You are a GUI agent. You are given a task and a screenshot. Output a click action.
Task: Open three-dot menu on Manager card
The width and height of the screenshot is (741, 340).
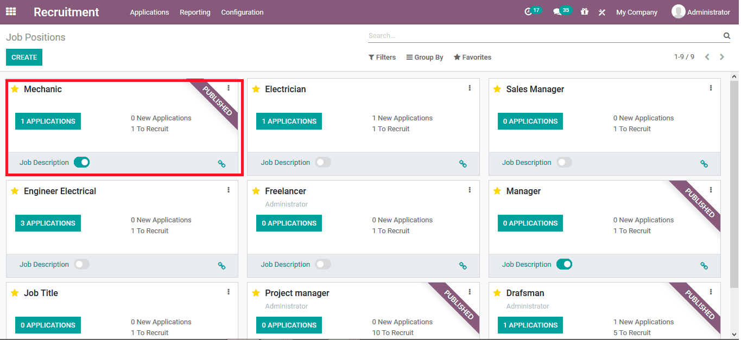(711, 190)
